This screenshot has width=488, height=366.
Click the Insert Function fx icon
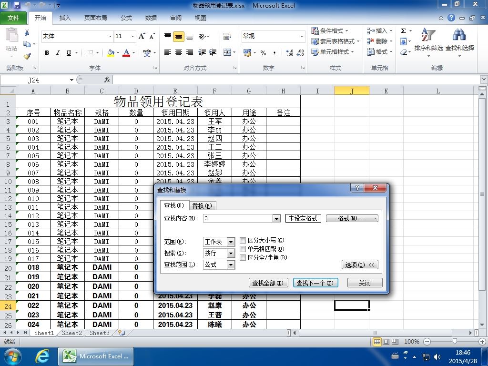pos(107,80)
